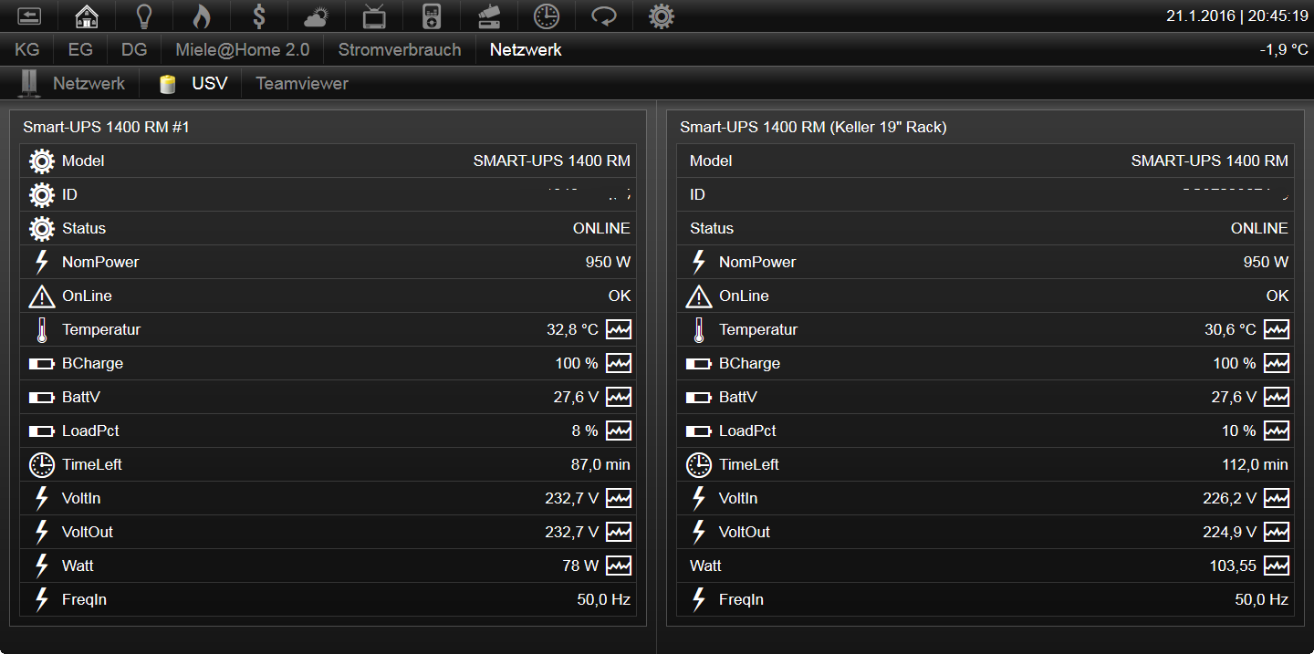The width and height of the screenshot is (1314, 654).
Task: Open the music player section
Action: tap(432, 16)
